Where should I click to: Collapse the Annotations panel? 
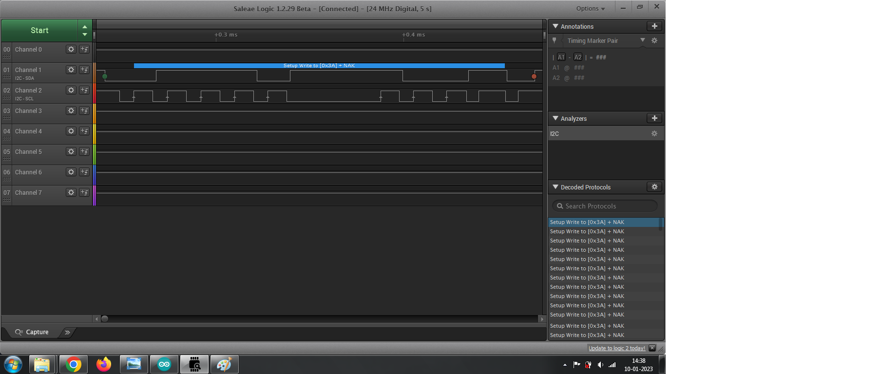(555, 26)
